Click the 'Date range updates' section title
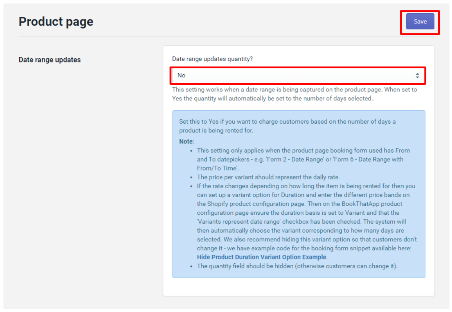Screen dimensions: 452x312 (49, 60)
